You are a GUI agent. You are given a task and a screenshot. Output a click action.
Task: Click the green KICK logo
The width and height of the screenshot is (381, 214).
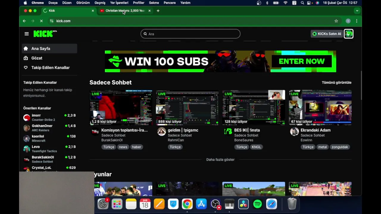(x=45, y=34)
